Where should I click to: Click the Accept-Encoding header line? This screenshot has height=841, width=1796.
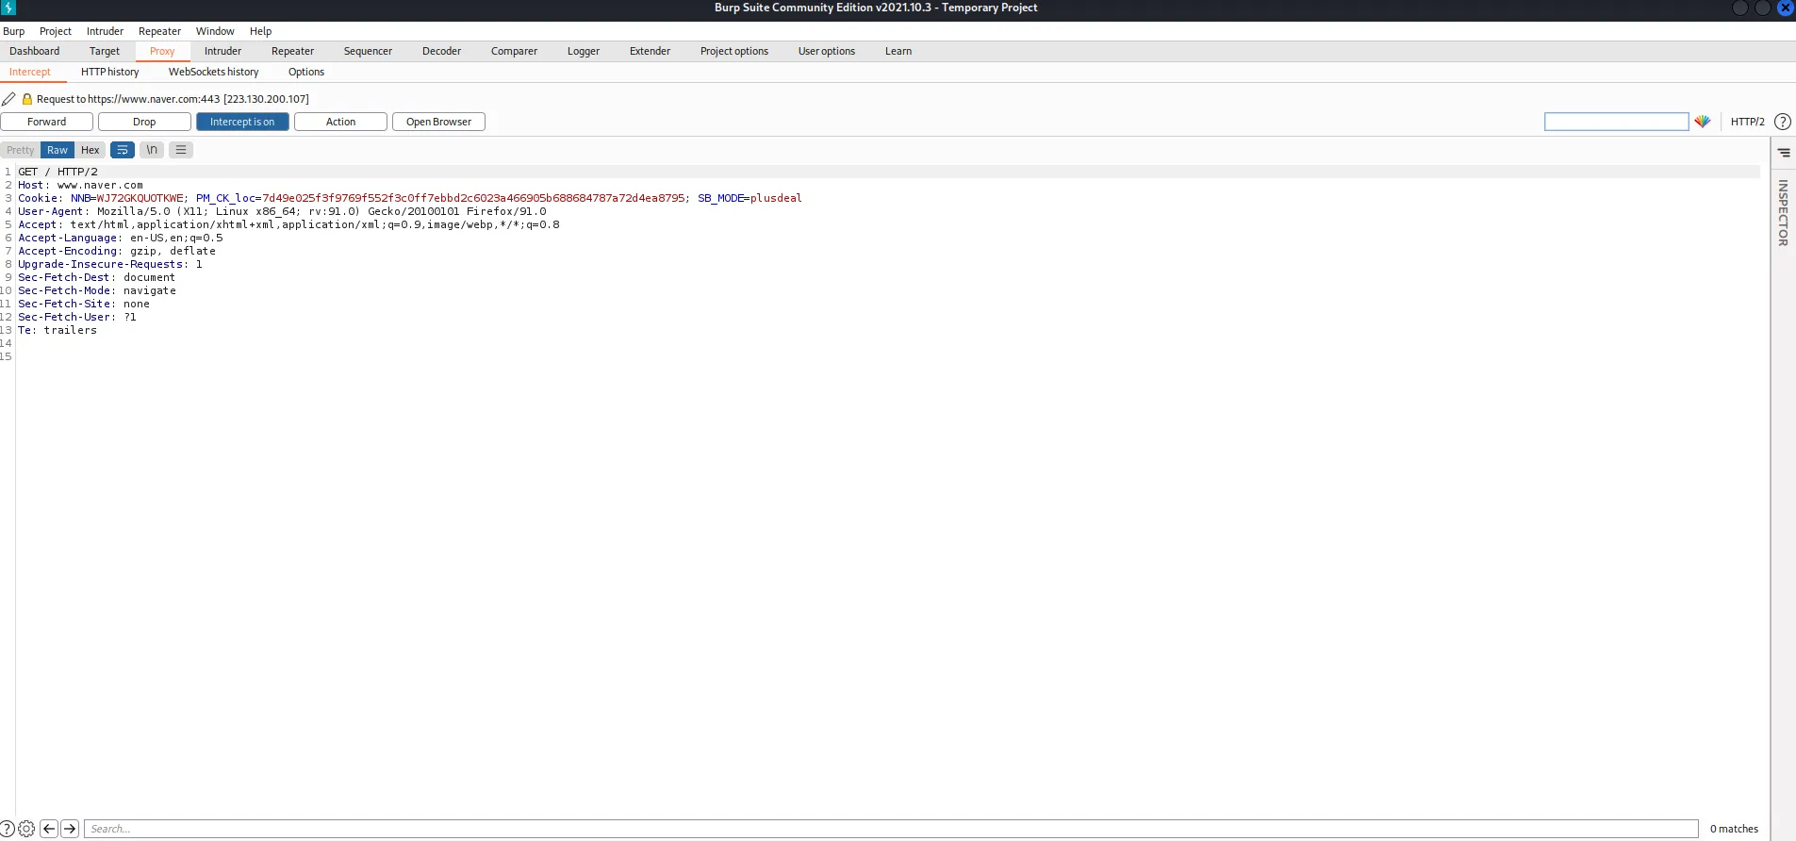pyautogui.click(x=117, y=251)
